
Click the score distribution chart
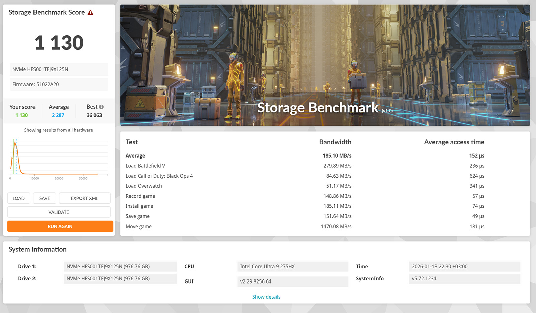tap(59, 158)
